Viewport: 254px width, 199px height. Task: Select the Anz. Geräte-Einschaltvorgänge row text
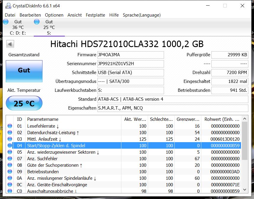coord(57,185)
